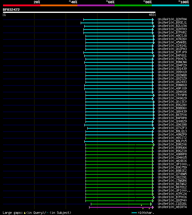Select the UniRef100_Q94FZ9 hit name
This screenshot has width=192, height=215.
tap(172, 65)
